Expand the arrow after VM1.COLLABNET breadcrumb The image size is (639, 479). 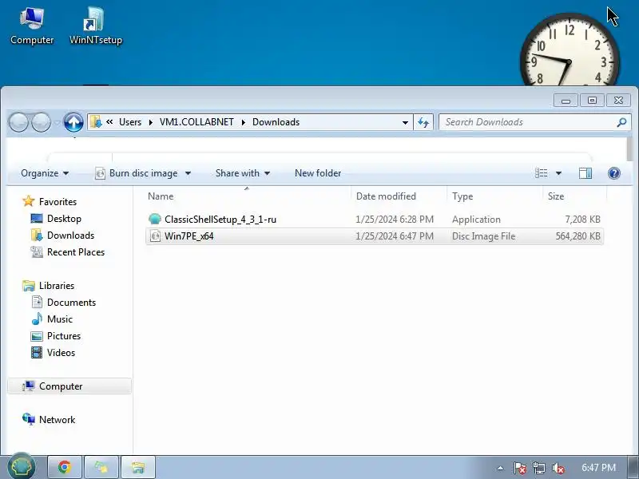243,123
